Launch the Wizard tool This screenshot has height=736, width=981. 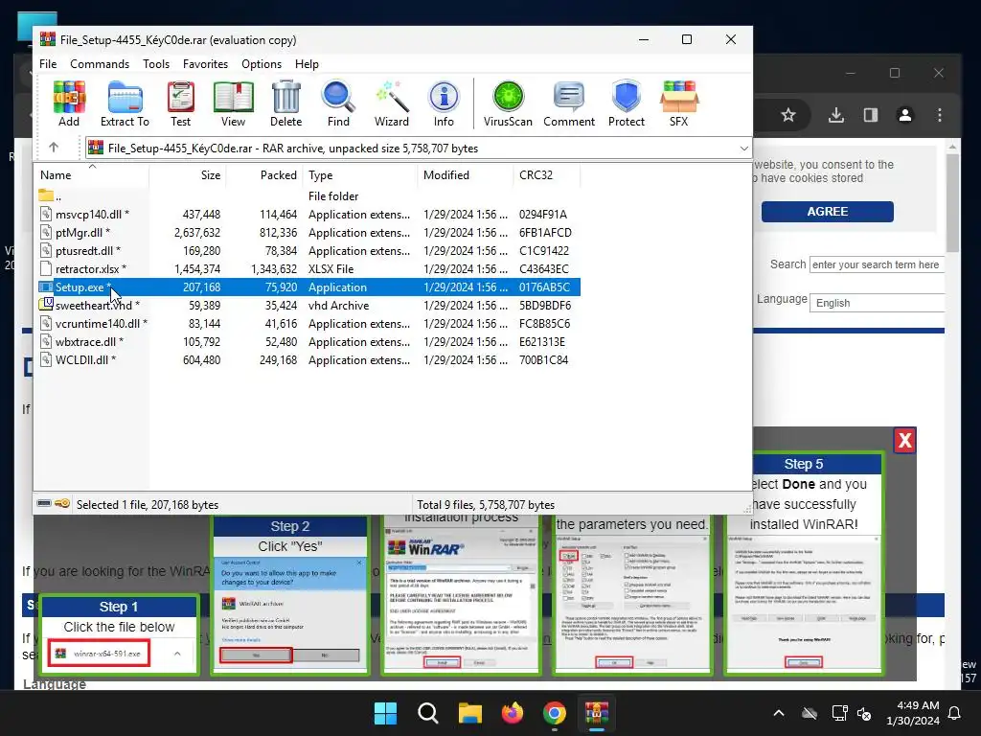[x=392, y=103]
